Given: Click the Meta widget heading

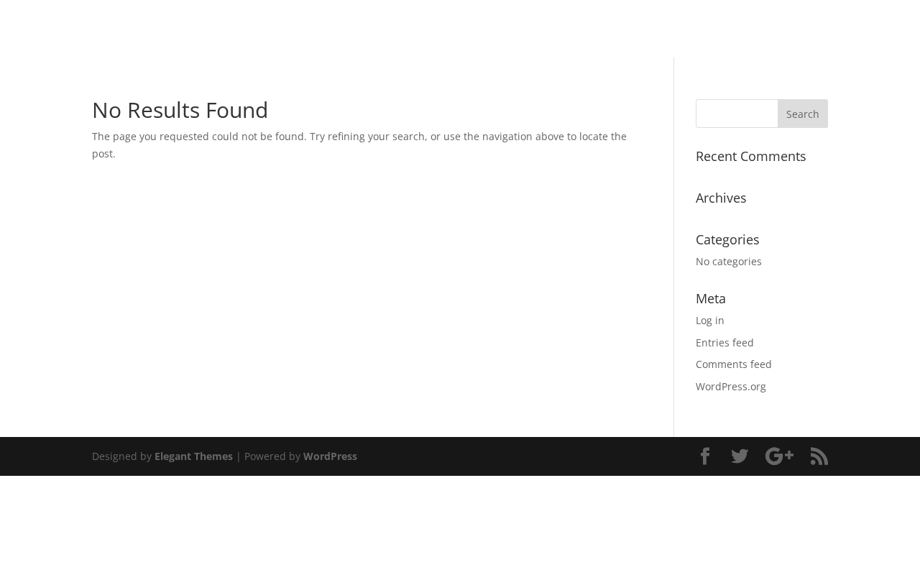Looking at the screenshot, I should pos(711,299).
